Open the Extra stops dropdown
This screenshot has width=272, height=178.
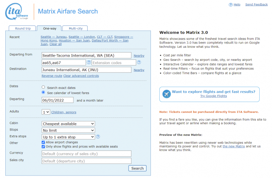(68, 137)
